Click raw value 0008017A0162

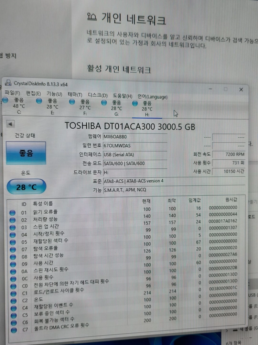[x=223, y=221]
